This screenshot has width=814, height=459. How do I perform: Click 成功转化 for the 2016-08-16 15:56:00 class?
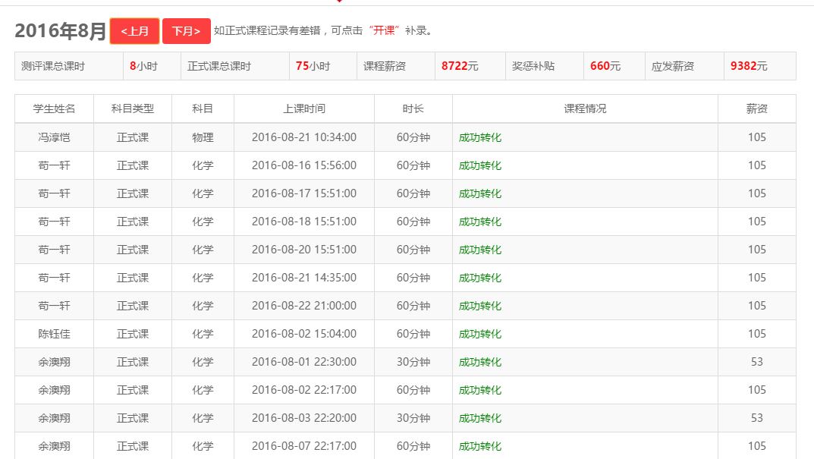[479, 165]
